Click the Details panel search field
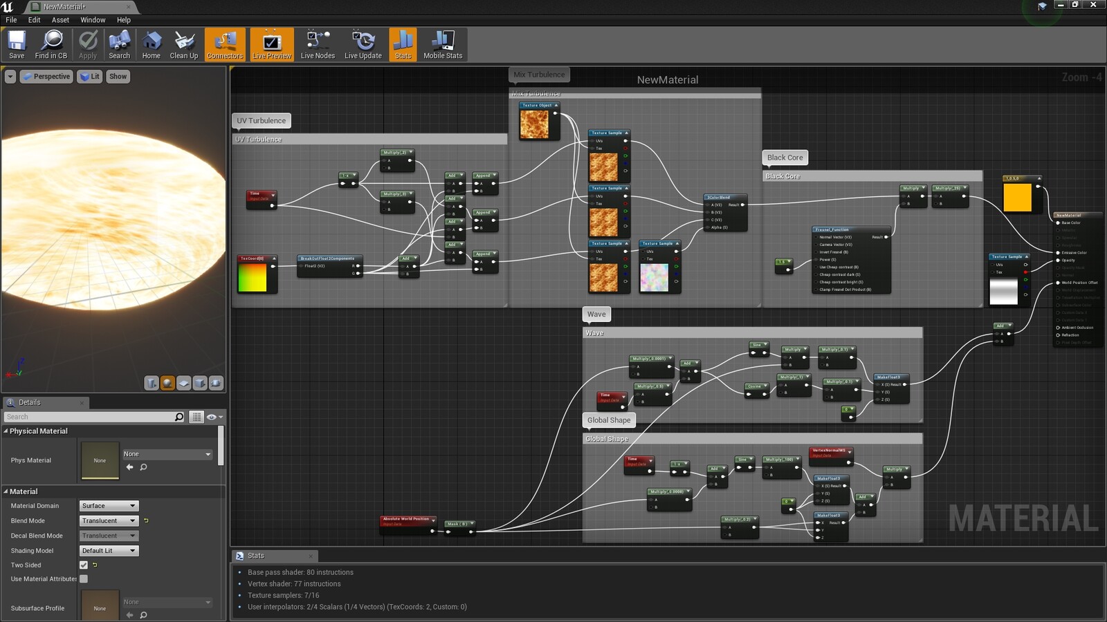Screen dimensions: 1107x622 [90, 417]
